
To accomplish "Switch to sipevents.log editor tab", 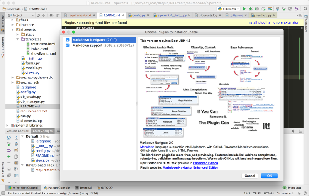I will [x=208, y=15].
